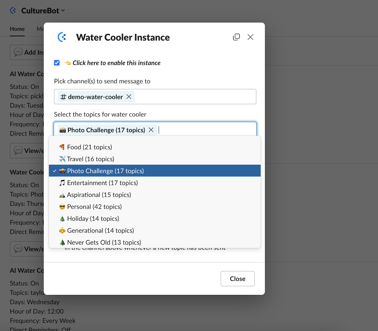Image resolution: width=378 pixels, height=331 pixels.
Task: Click the CultureBot logo in modal header
Action: pos(62,37)
